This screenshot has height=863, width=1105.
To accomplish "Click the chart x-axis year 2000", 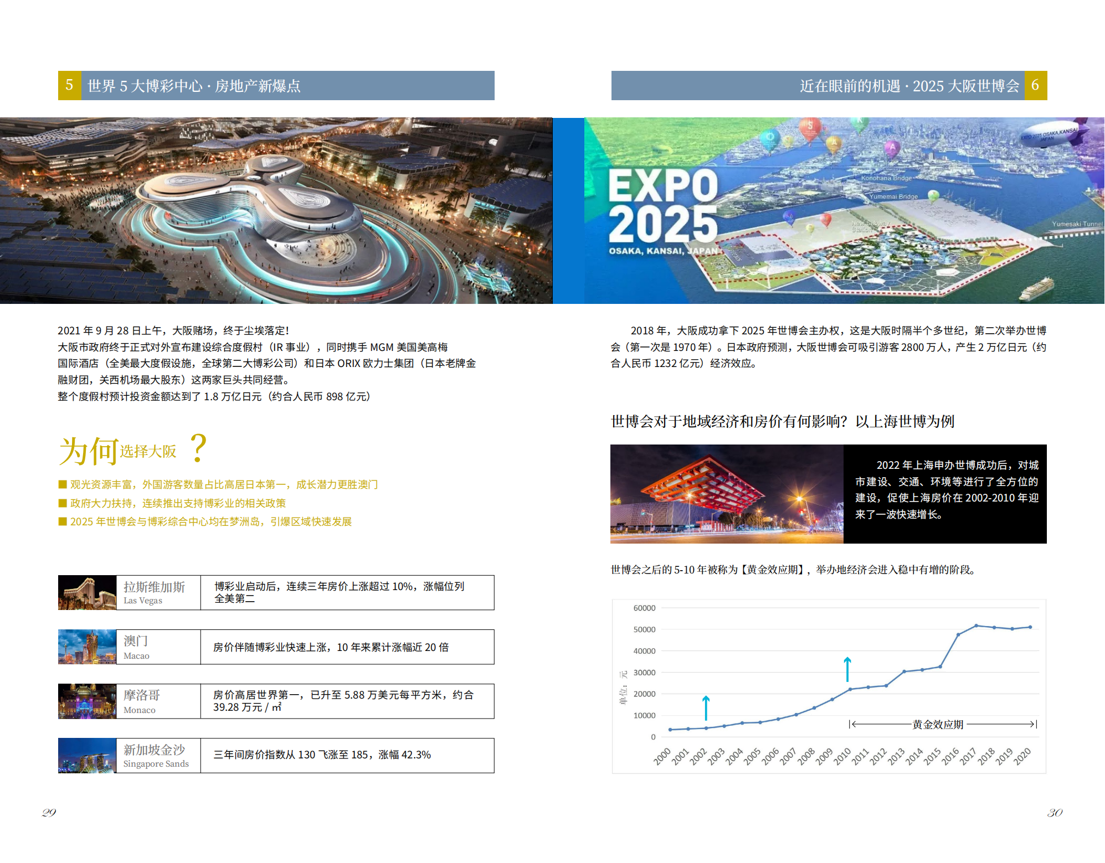I will [x=662, y=756].
